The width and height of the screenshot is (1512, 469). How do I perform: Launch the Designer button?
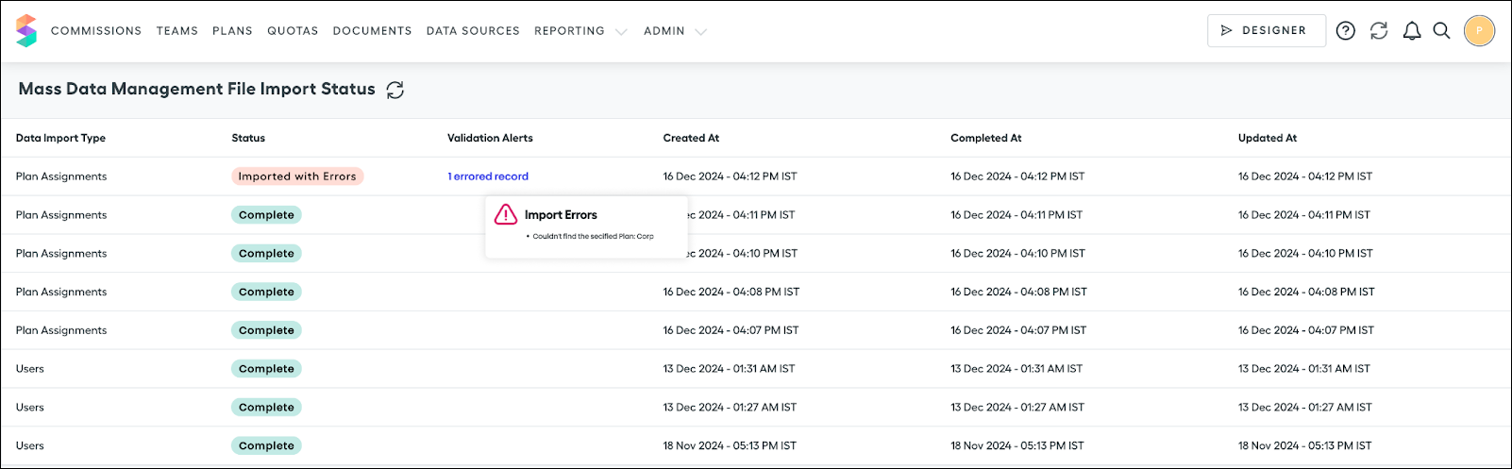1266,31
